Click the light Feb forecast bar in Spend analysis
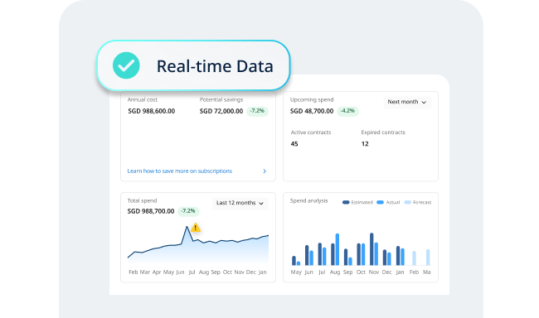 [x=415, y=258]
